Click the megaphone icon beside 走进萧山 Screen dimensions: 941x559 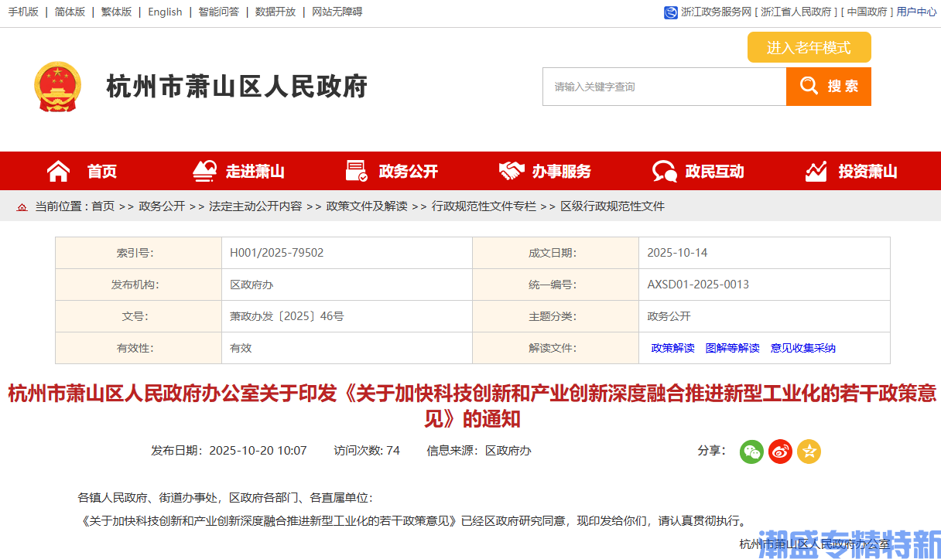tap(203, 169)
